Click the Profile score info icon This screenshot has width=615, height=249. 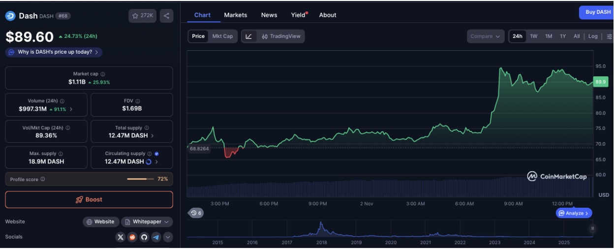coord(42,179)
